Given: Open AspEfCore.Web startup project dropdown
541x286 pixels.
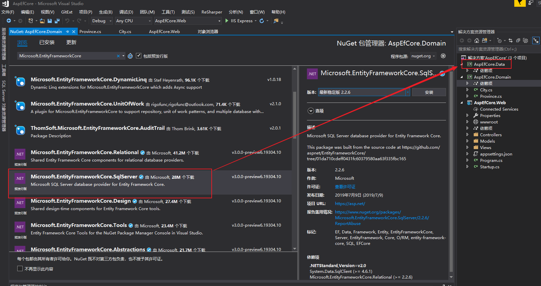Looking at the screenshot, I should click(x=188, y=21).
